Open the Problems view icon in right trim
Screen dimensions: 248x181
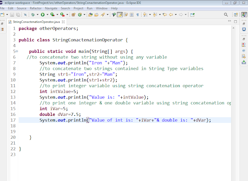(x=244, y=45)
